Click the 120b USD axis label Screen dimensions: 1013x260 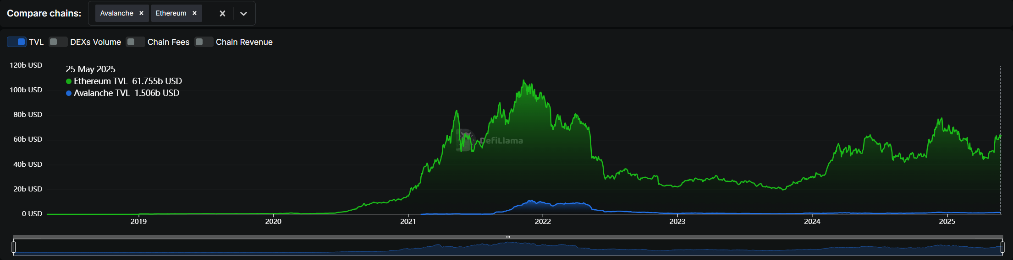(x=26, y=65)
